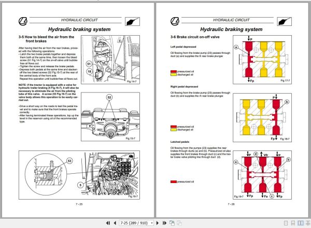Jump to the last page
Image resolution: width=311 pixels, height=228 pixels.
tap(164, 223)
